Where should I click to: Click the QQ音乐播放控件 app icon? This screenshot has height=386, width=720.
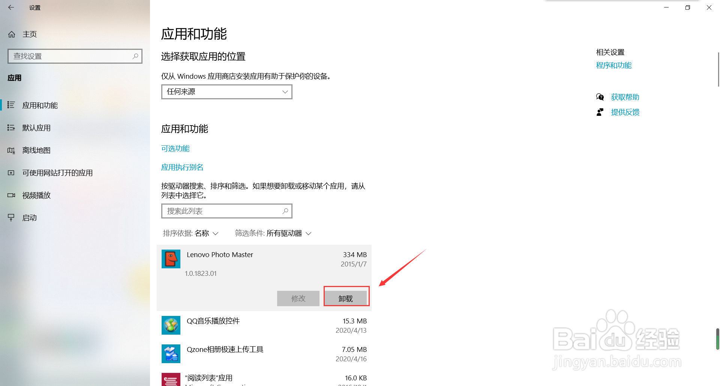pos(171,325)
